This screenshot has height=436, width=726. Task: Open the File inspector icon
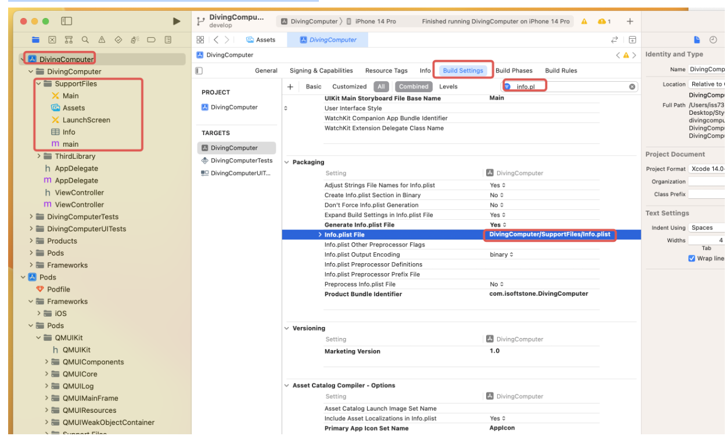pos(698,39)
